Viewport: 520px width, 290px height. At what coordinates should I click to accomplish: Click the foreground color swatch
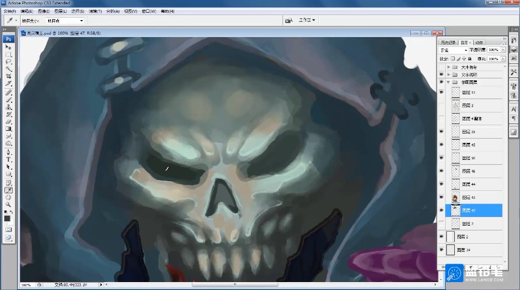[7, 218]
